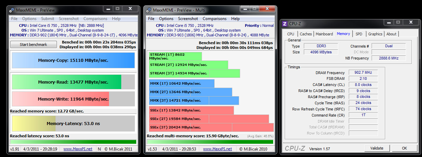The image size is (422, 157).
Task: Click the Memory-Latency 53.0 ns bar
Action: click(x=73, y=123)
